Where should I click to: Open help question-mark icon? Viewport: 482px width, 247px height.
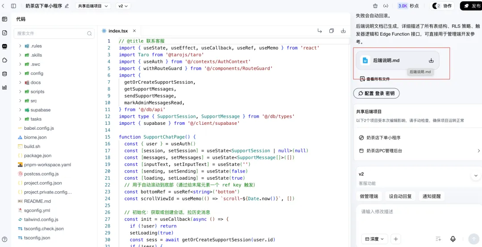pyautogui.click(x=4, y=239)
